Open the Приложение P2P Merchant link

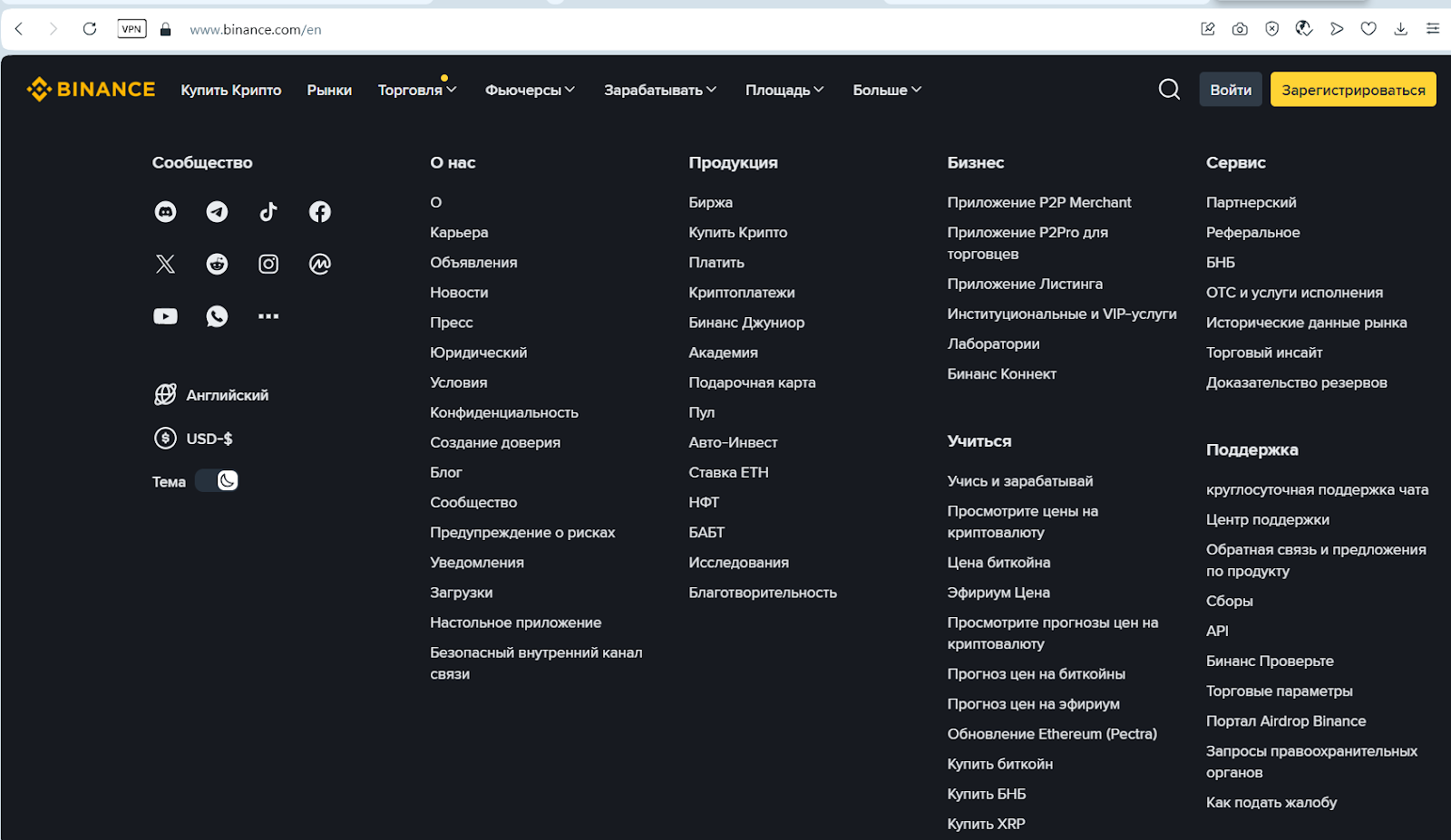pyautogui.click(x=1039, y=202)
